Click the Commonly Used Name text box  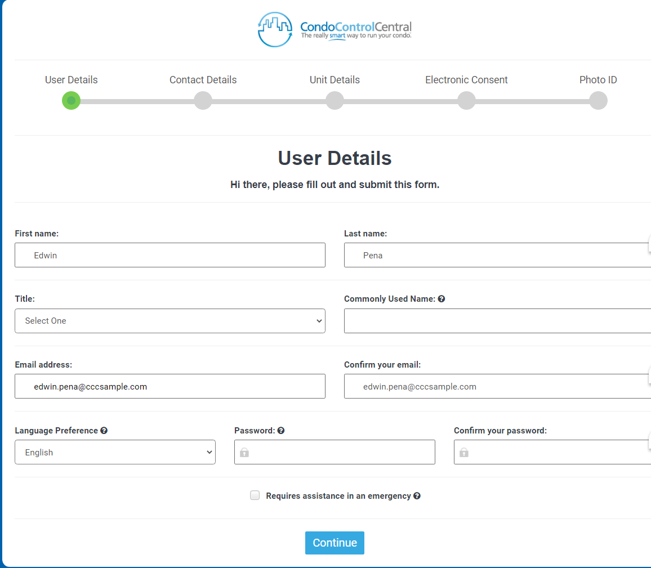pyautogui.click(x=497, y=321)
